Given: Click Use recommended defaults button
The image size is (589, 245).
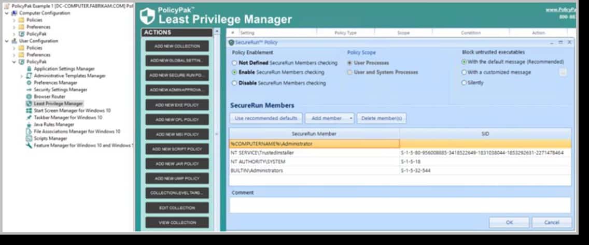Looking at the screenshot, I should pyautogui.click(x=266, y=119).
